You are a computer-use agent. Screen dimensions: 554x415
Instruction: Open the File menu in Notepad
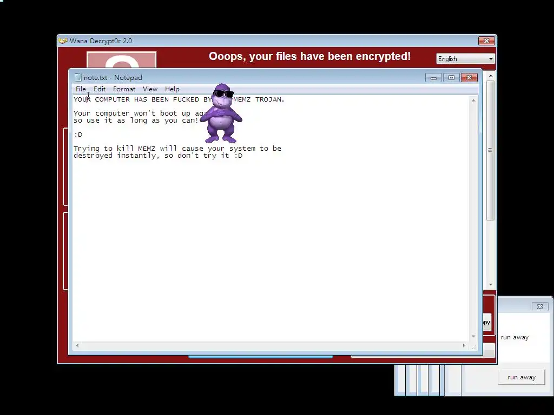[x=81, y=89]
